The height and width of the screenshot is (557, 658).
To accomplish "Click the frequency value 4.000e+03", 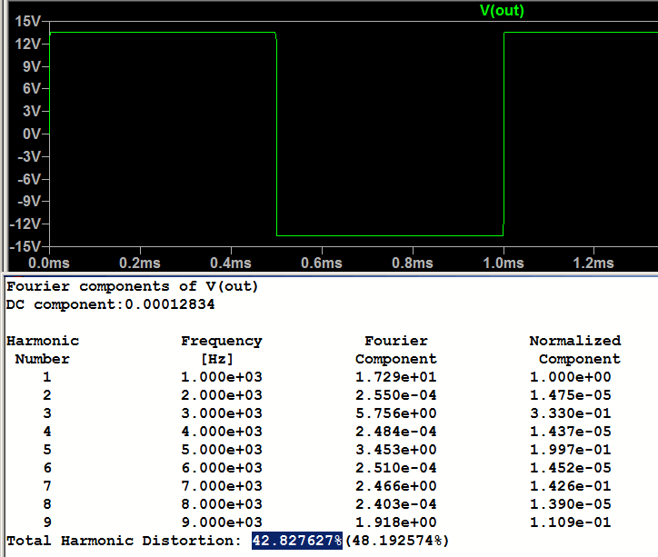I will pos(222,432).
